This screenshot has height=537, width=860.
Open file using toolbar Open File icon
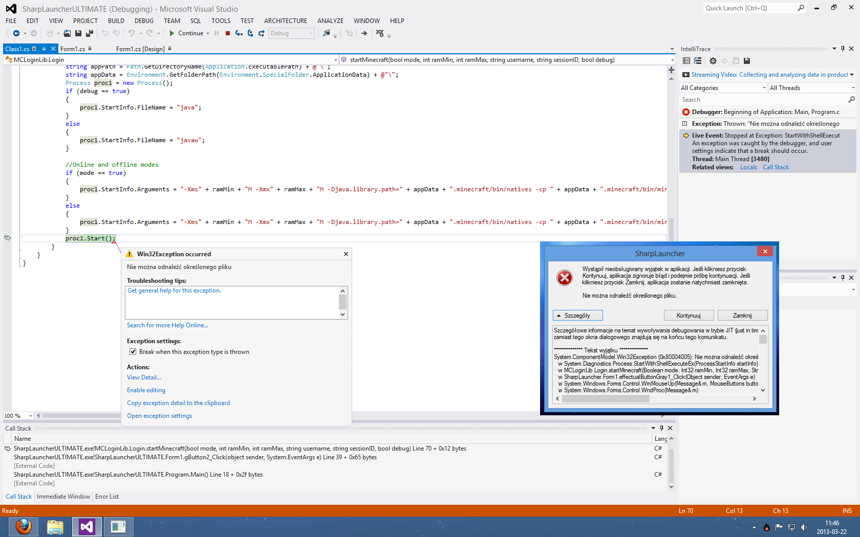tap(67, 33)
